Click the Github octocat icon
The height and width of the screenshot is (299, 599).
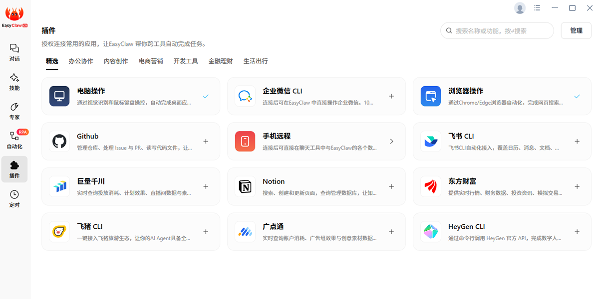[x=59, y=142]
